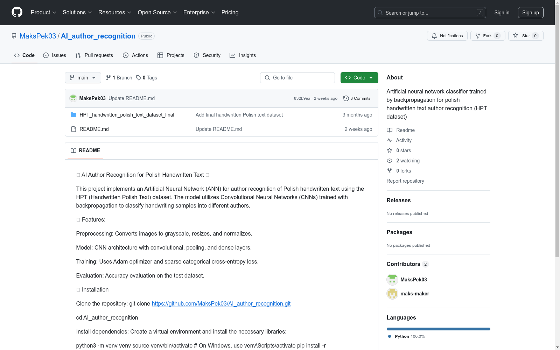
Task: Click commit hash 832b9ea
Action: pyautogui.click(x=302, y=98)
